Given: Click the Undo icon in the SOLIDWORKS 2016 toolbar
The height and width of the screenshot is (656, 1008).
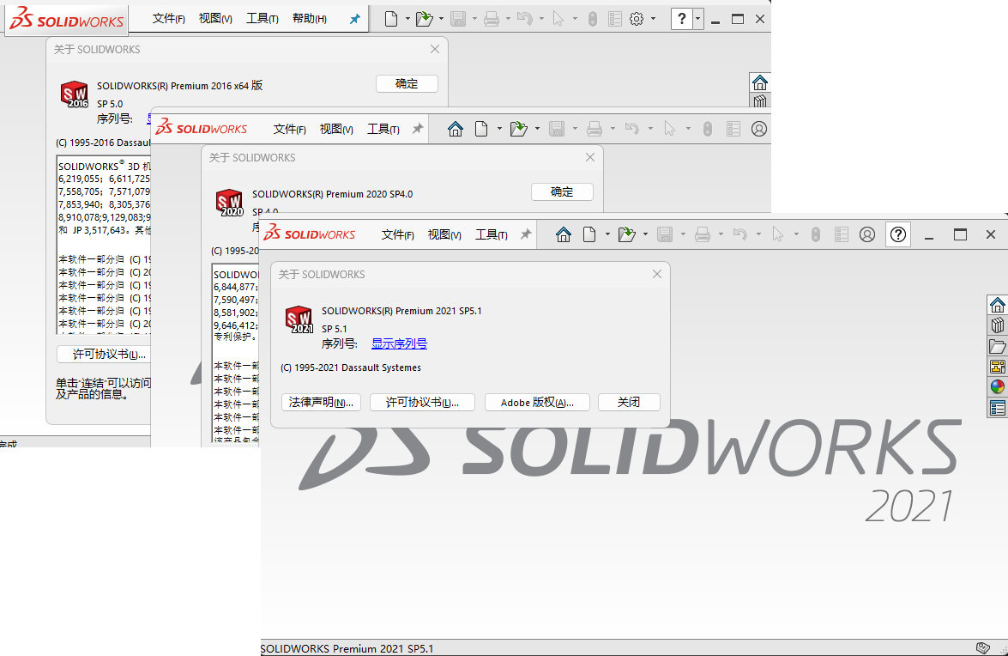Looking at the screenshot, I should (x=524, y=19).
